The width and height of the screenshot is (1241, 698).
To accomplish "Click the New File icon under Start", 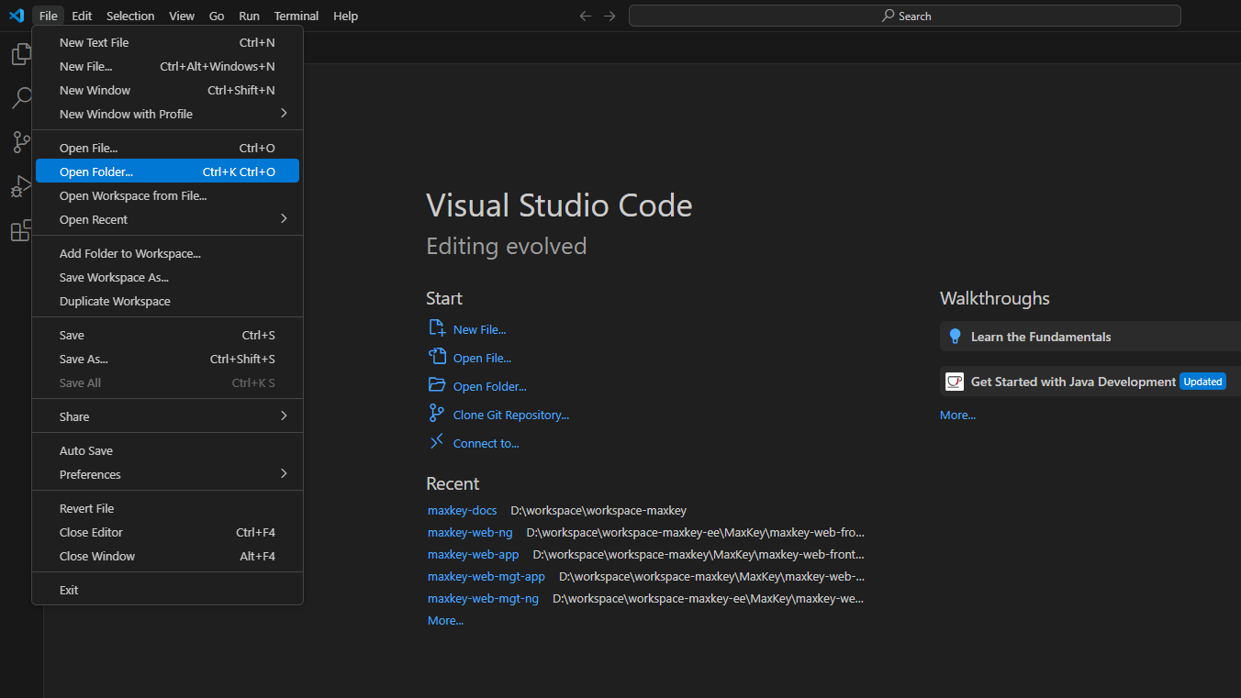I will 437,328.
